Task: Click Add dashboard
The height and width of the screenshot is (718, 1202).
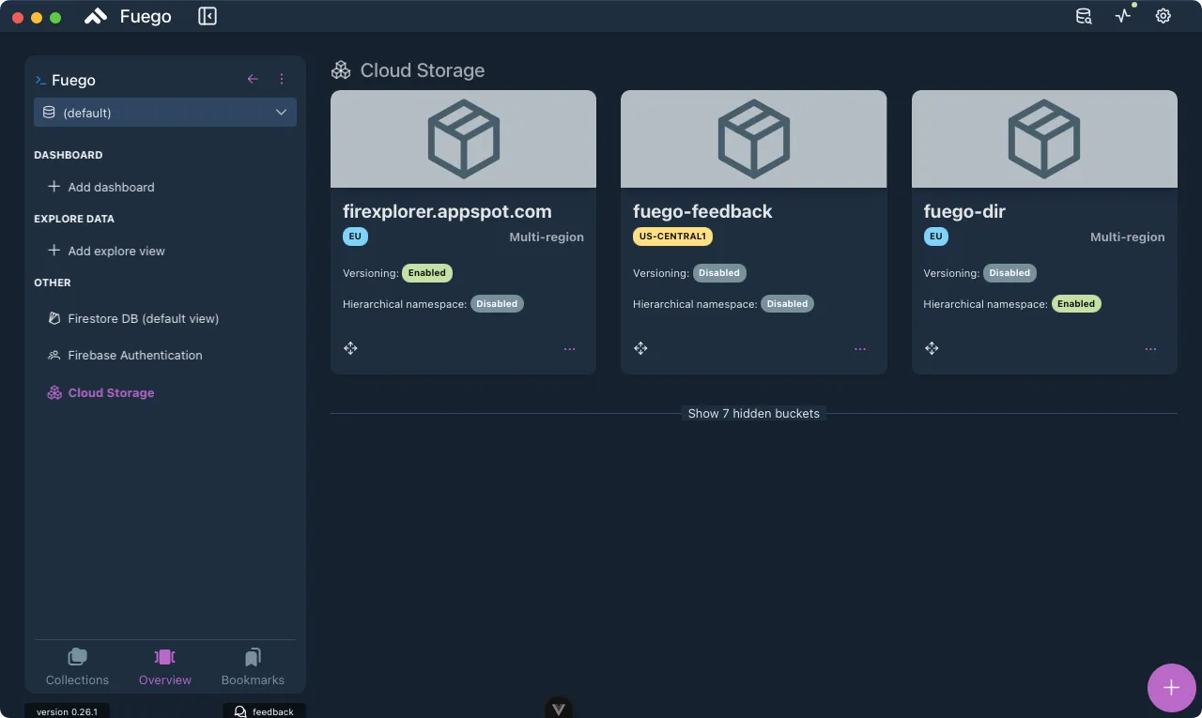Action: tap(111, 187)
